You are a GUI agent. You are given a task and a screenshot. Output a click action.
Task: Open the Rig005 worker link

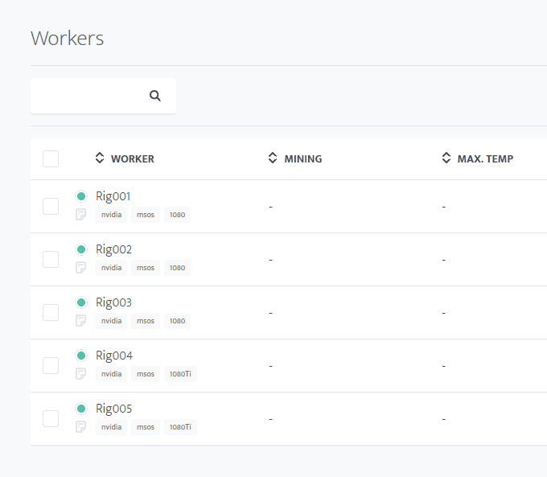(x=113, y=409)
